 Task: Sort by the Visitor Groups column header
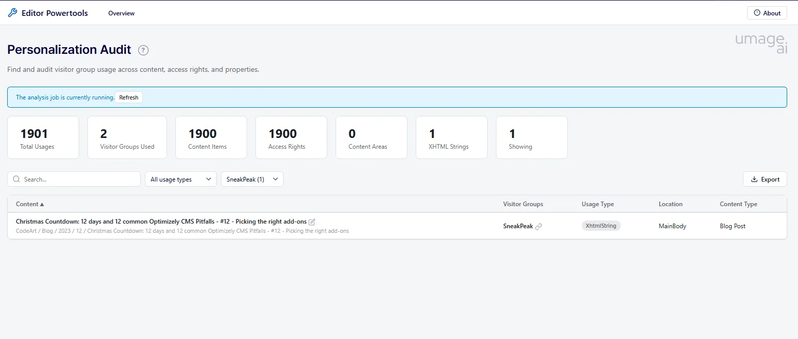click(523, 204)
